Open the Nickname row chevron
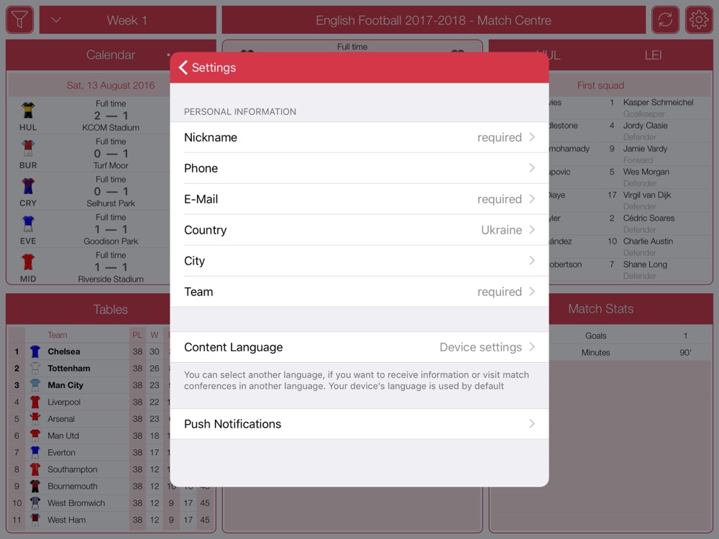 532,137
